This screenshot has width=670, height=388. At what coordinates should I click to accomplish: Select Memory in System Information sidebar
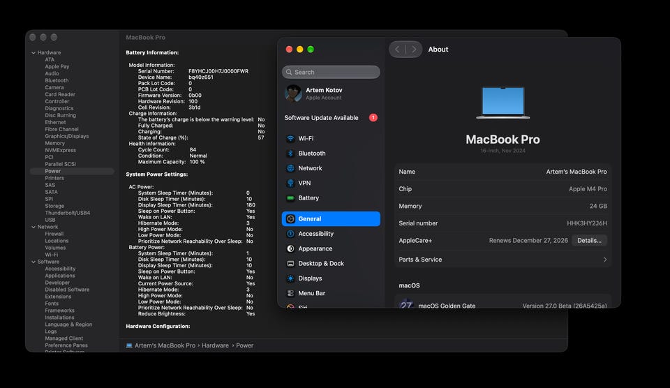[54, 143]
